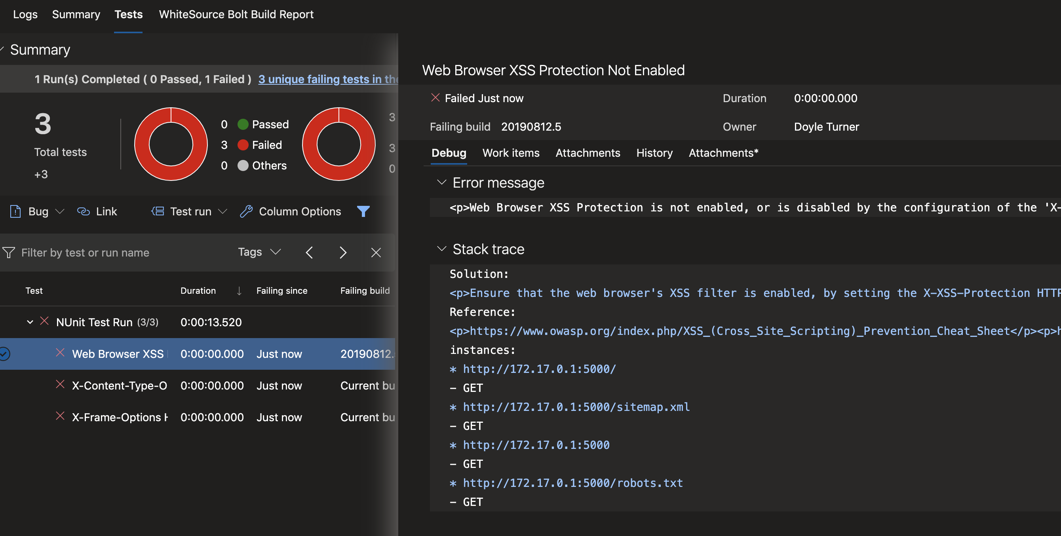Open WhiteSource Bolt Build Report tab

pyautogui.click(x=236, y=14)
